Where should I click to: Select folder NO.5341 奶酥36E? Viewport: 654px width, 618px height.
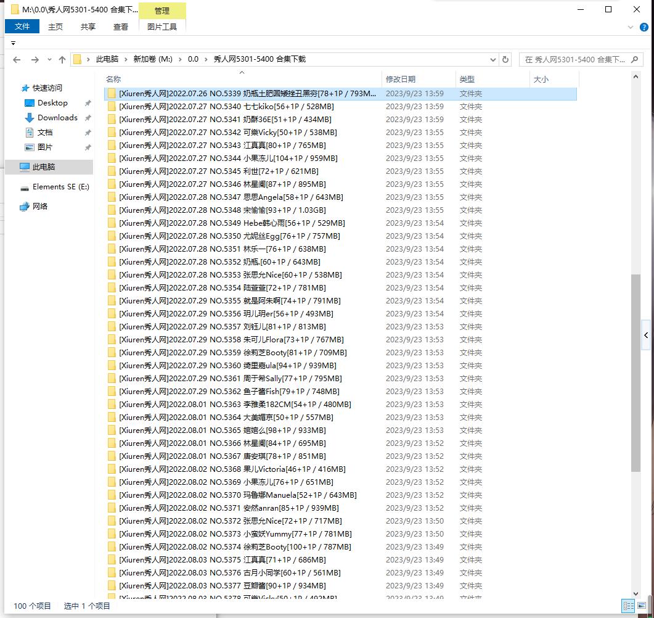tap(225, 119)
